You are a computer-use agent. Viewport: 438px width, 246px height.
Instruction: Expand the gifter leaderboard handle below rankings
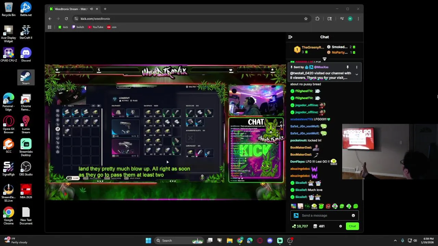(324, 59)
